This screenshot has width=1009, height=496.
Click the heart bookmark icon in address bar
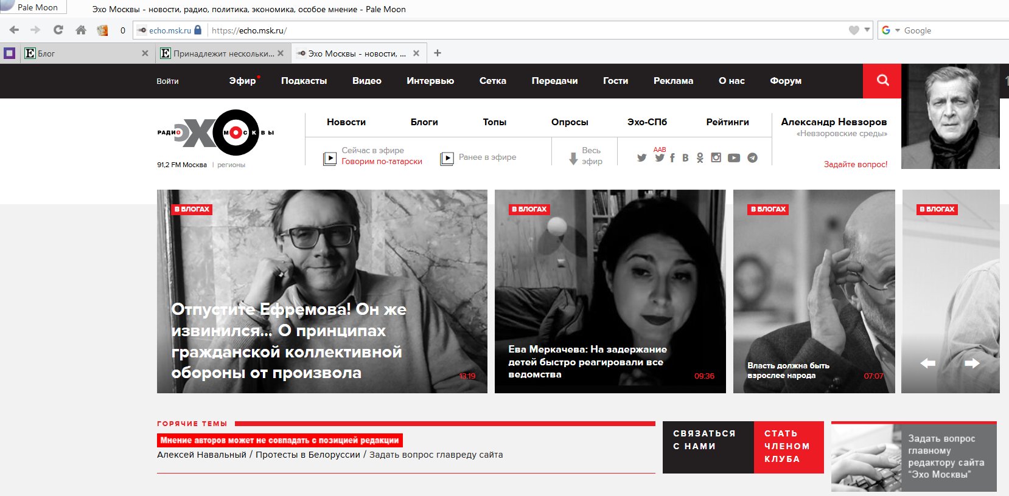[x=854, y=30]
